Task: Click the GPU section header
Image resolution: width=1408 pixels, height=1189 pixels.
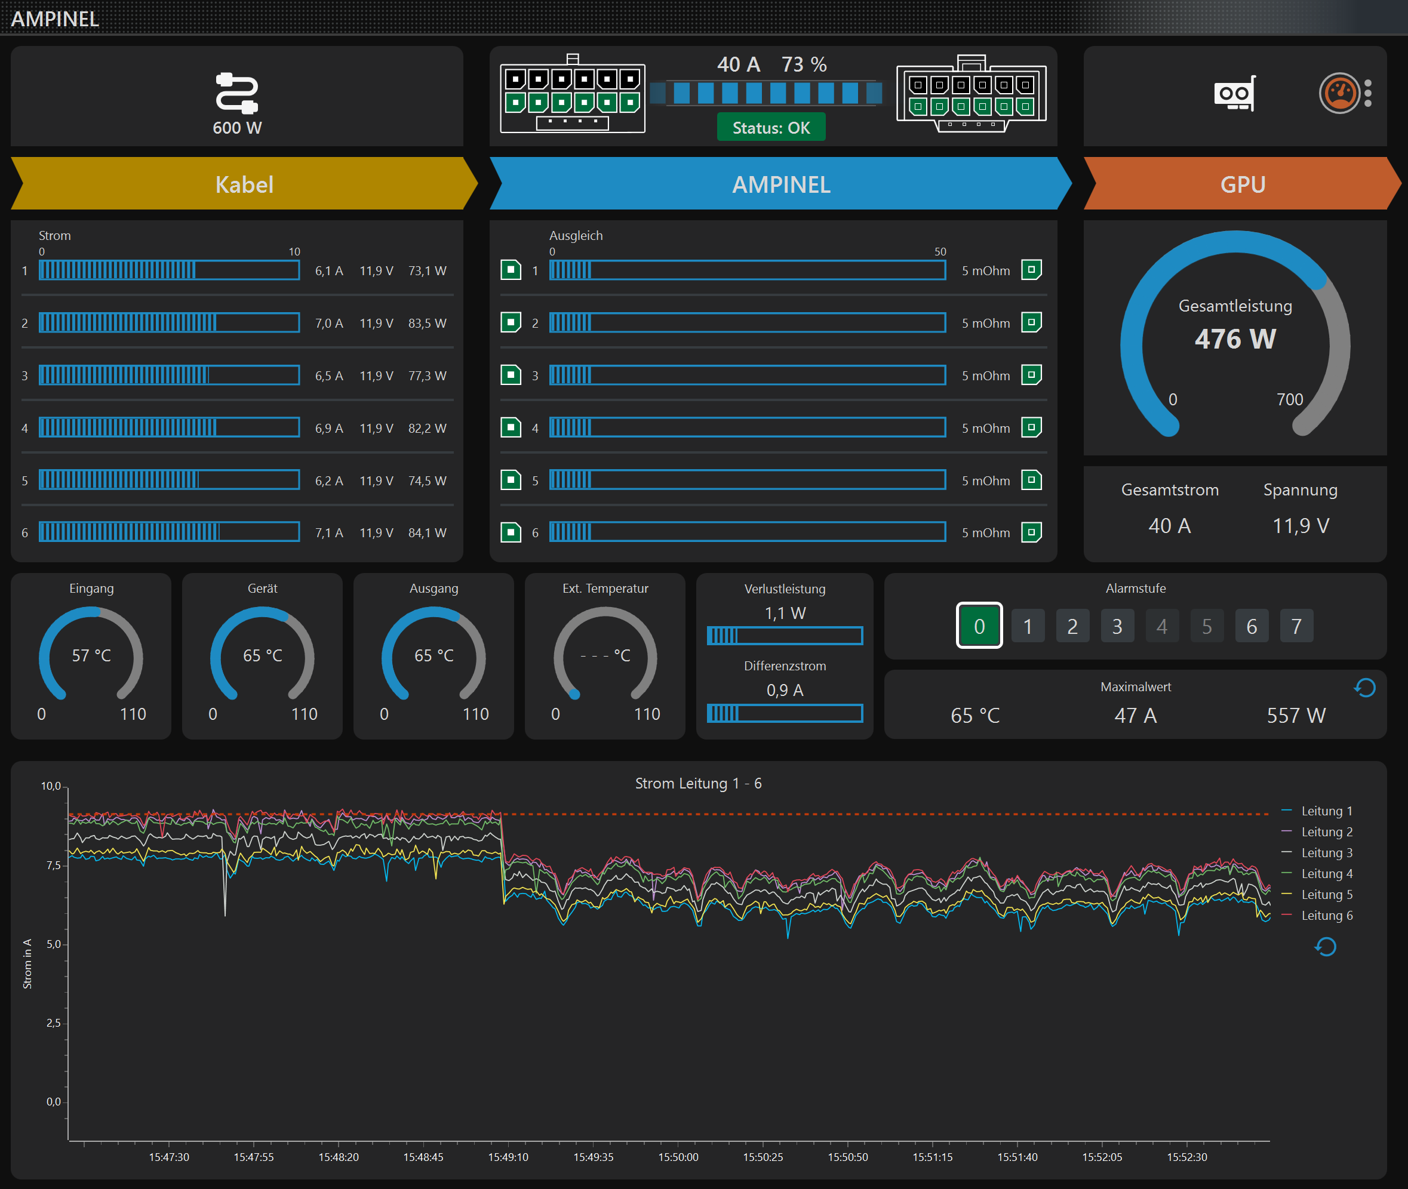Action: [1242, 184]
